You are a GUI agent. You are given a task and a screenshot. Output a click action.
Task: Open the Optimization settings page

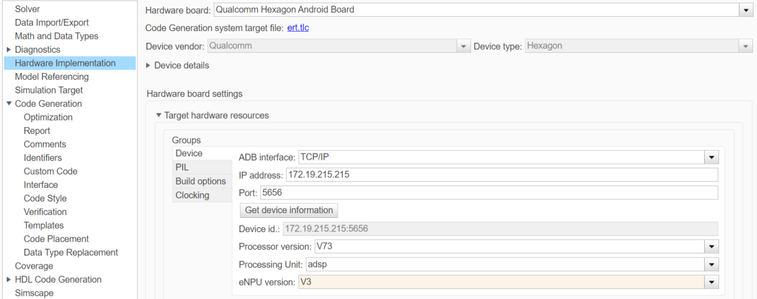click(48, 117)
